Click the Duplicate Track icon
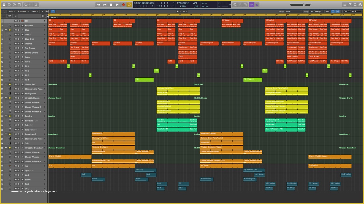The image size is (364, 204). coord(10,16)
